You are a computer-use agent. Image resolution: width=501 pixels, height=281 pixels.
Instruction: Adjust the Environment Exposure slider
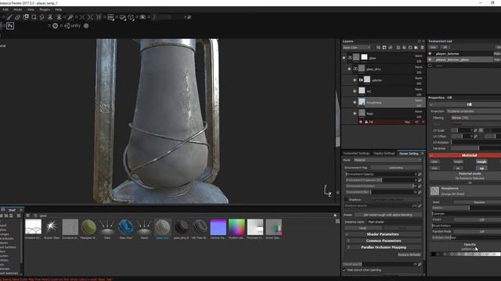pos(381,180)
